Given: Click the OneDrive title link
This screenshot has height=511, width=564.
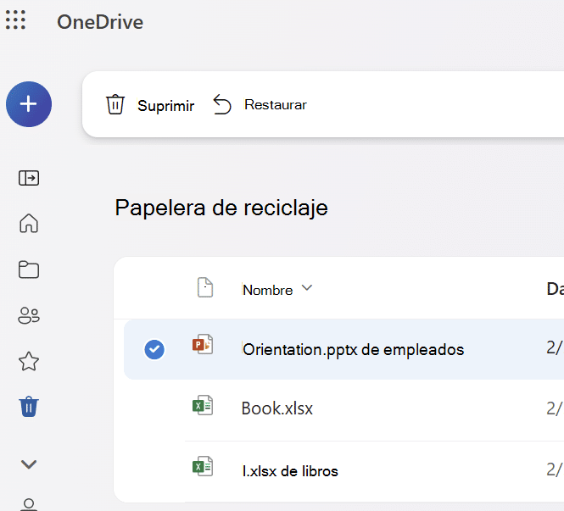Looking at the screenshot, I should pos(100,22).
